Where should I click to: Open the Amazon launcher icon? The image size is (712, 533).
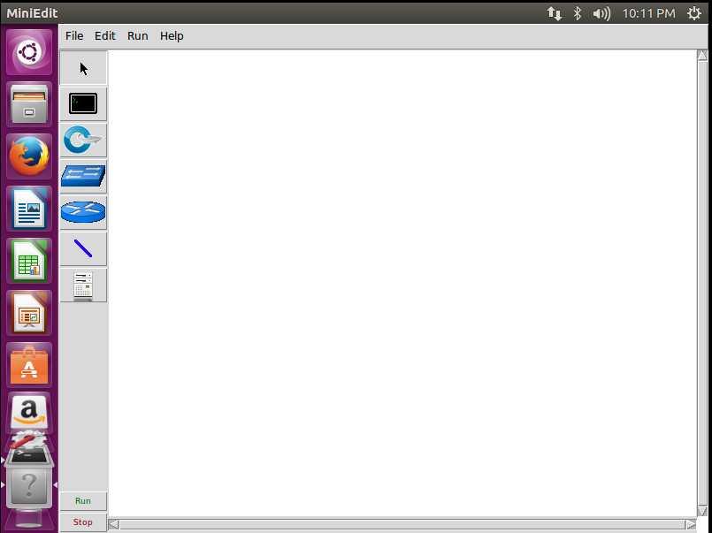point(29,411)
